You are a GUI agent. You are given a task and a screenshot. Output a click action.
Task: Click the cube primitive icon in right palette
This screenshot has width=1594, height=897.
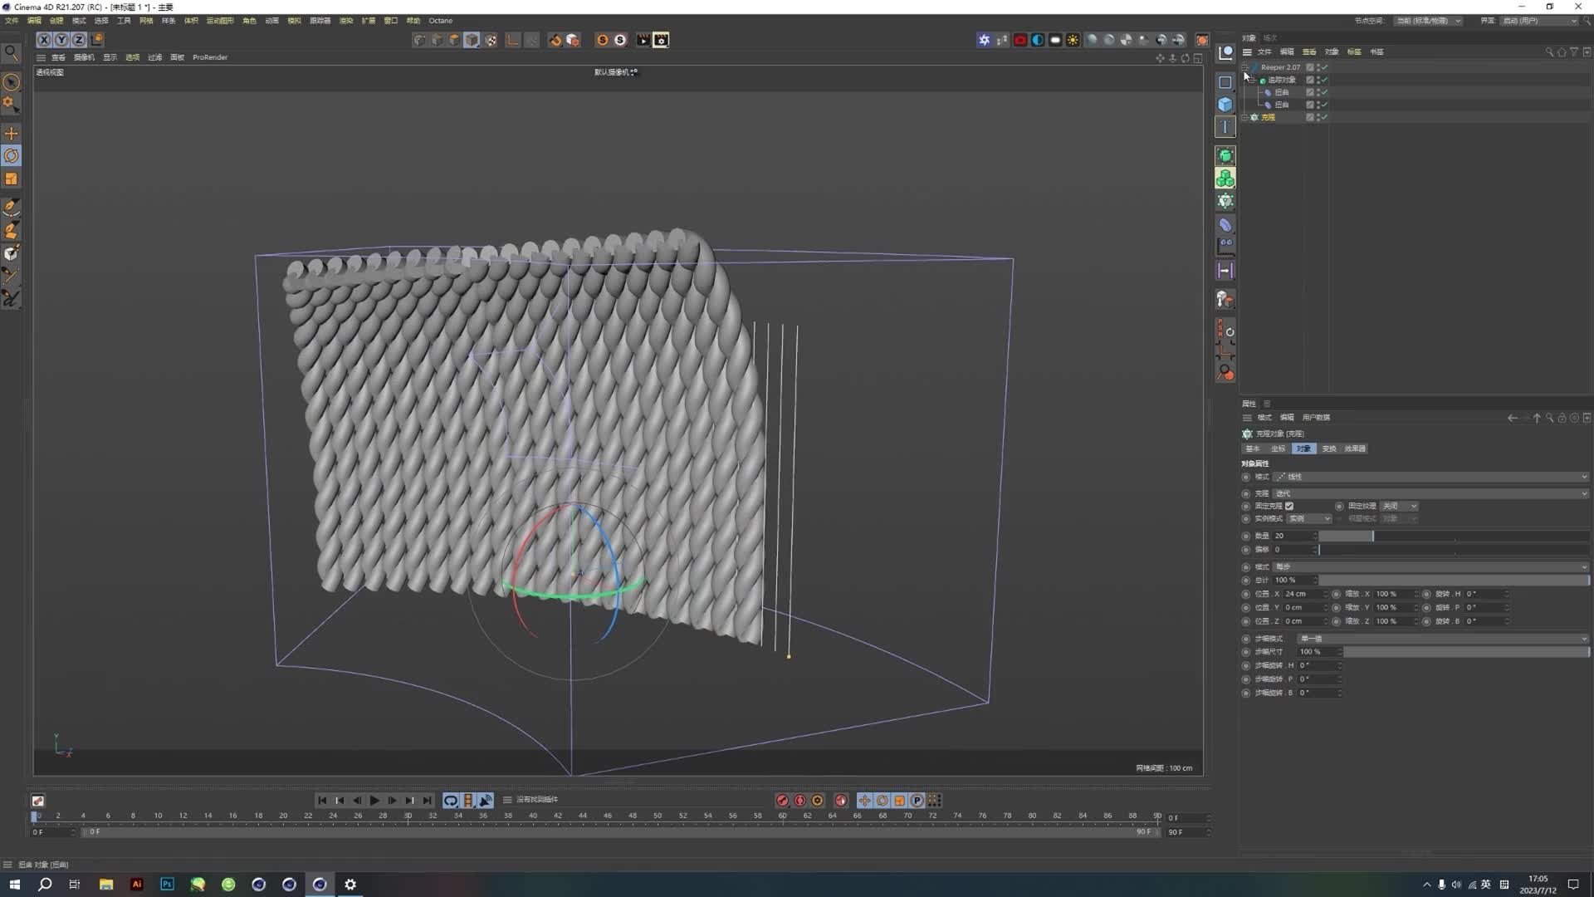(x=1225, y=105)
